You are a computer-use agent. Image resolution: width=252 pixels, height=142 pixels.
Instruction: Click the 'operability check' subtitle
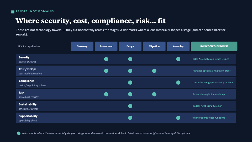pos(28,121)
